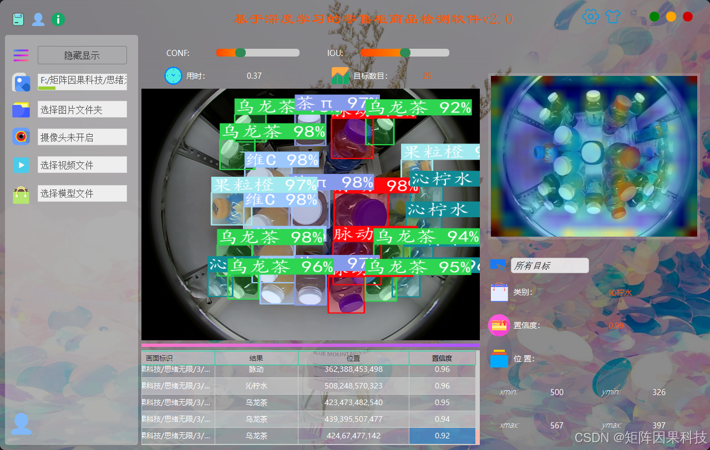Click the detection result image
Viewport: 710px width, 450px height.
click(311, 214)
